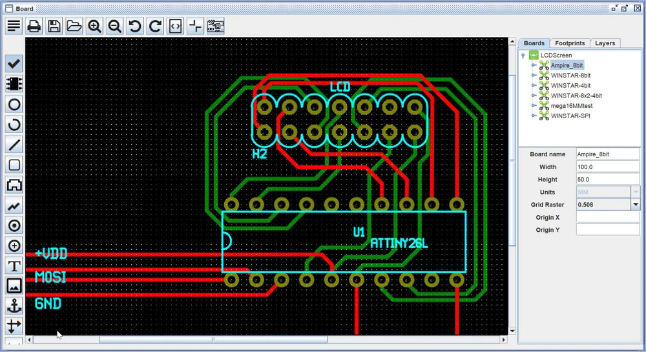
Task: Select the Line drawing tool
Action: point(14,144)
